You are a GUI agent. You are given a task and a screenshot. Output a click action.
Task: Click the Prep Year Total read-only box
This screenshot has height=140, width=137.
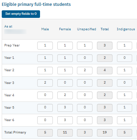(105, 45)
